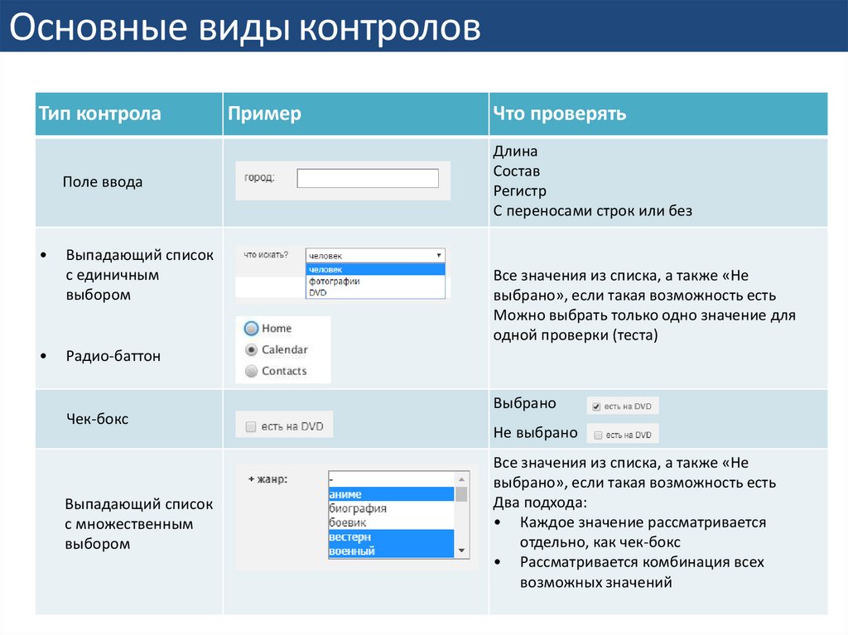
Task: Click the Тип контрола column header
Action: click(x=128, y=113)
